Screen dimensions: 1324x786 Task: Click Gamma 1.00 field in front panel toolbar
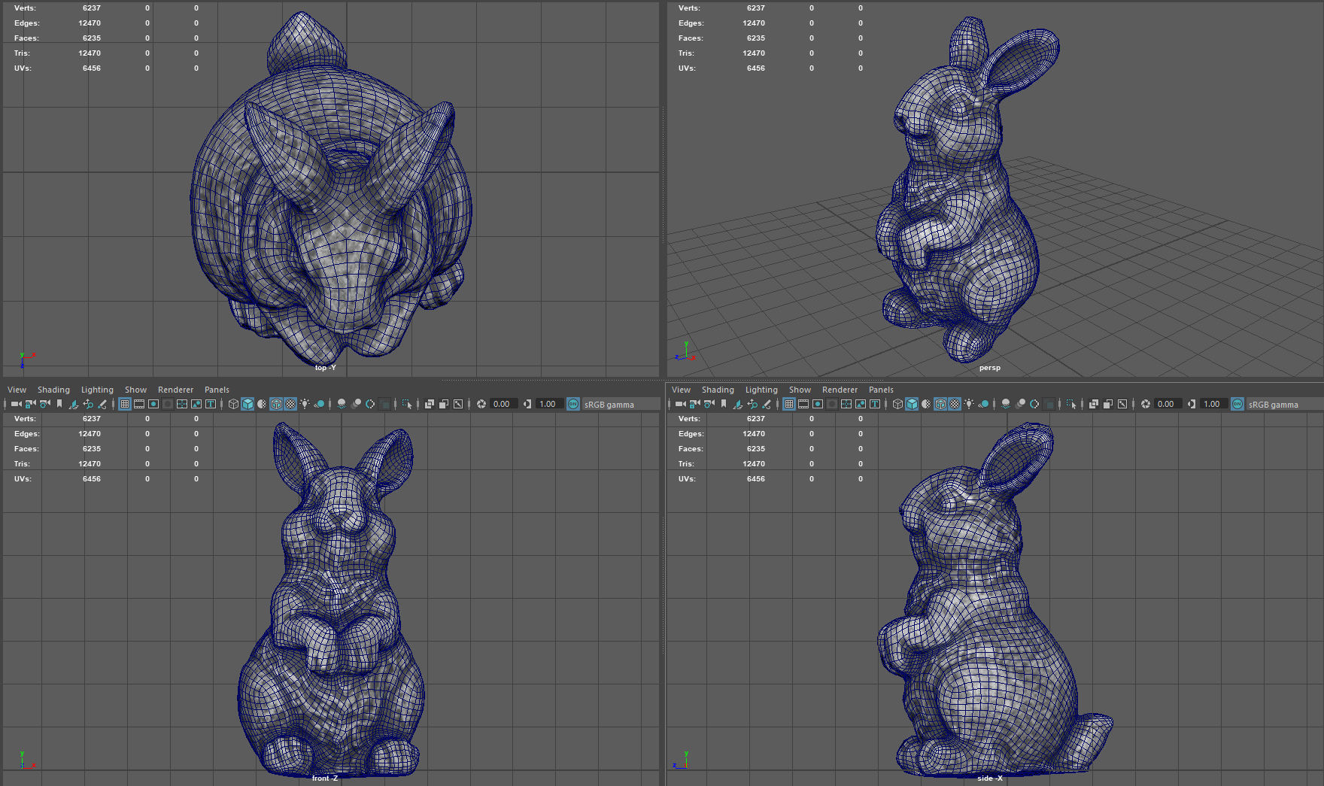click(x=549, y=404)
